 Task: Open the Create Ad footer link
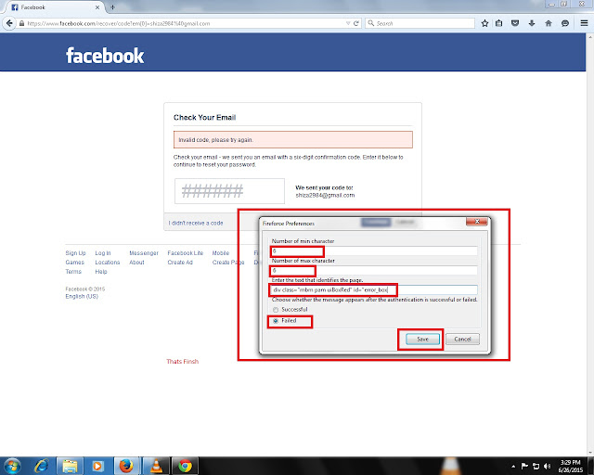[180, 263]
